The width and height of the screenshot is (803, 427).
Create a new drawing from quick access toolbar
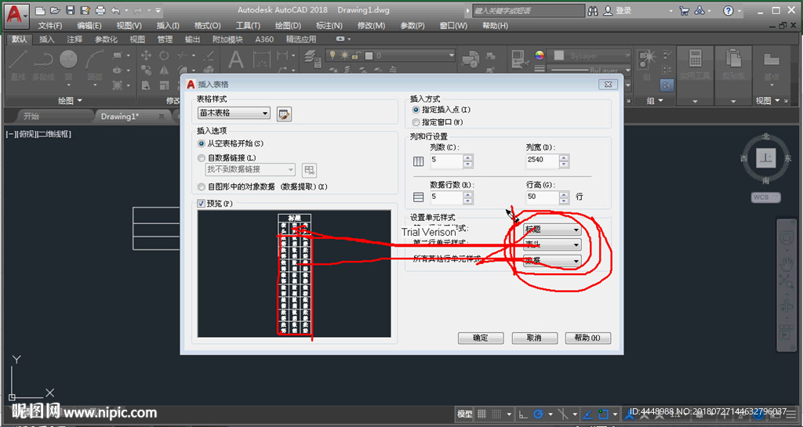click(x=41, y=10)
